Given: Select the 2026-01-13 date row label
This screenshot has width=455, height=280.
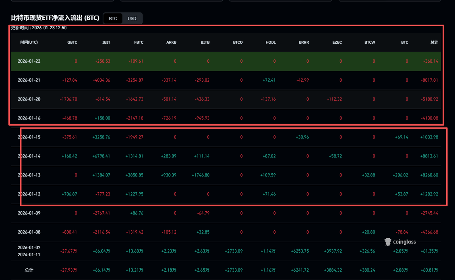Looking at the screenshot, I should pos(29,175).
